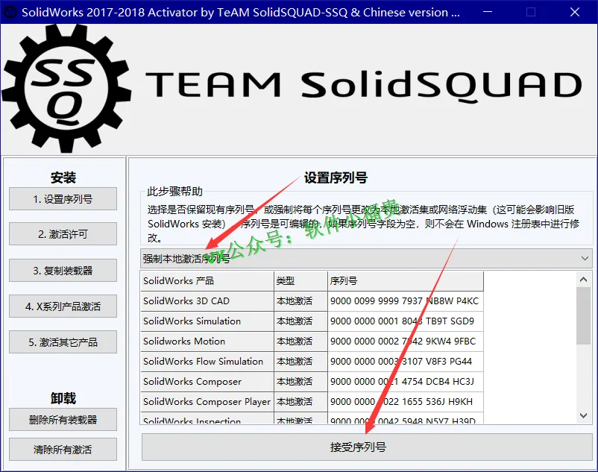
Task: Click the '1. 设置序列号' button
Action: (x=63, y=198)
